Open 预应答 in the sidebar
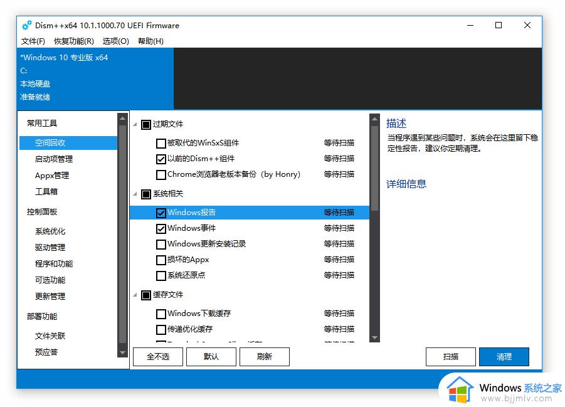The image size is (565, 407). (46, 352)
